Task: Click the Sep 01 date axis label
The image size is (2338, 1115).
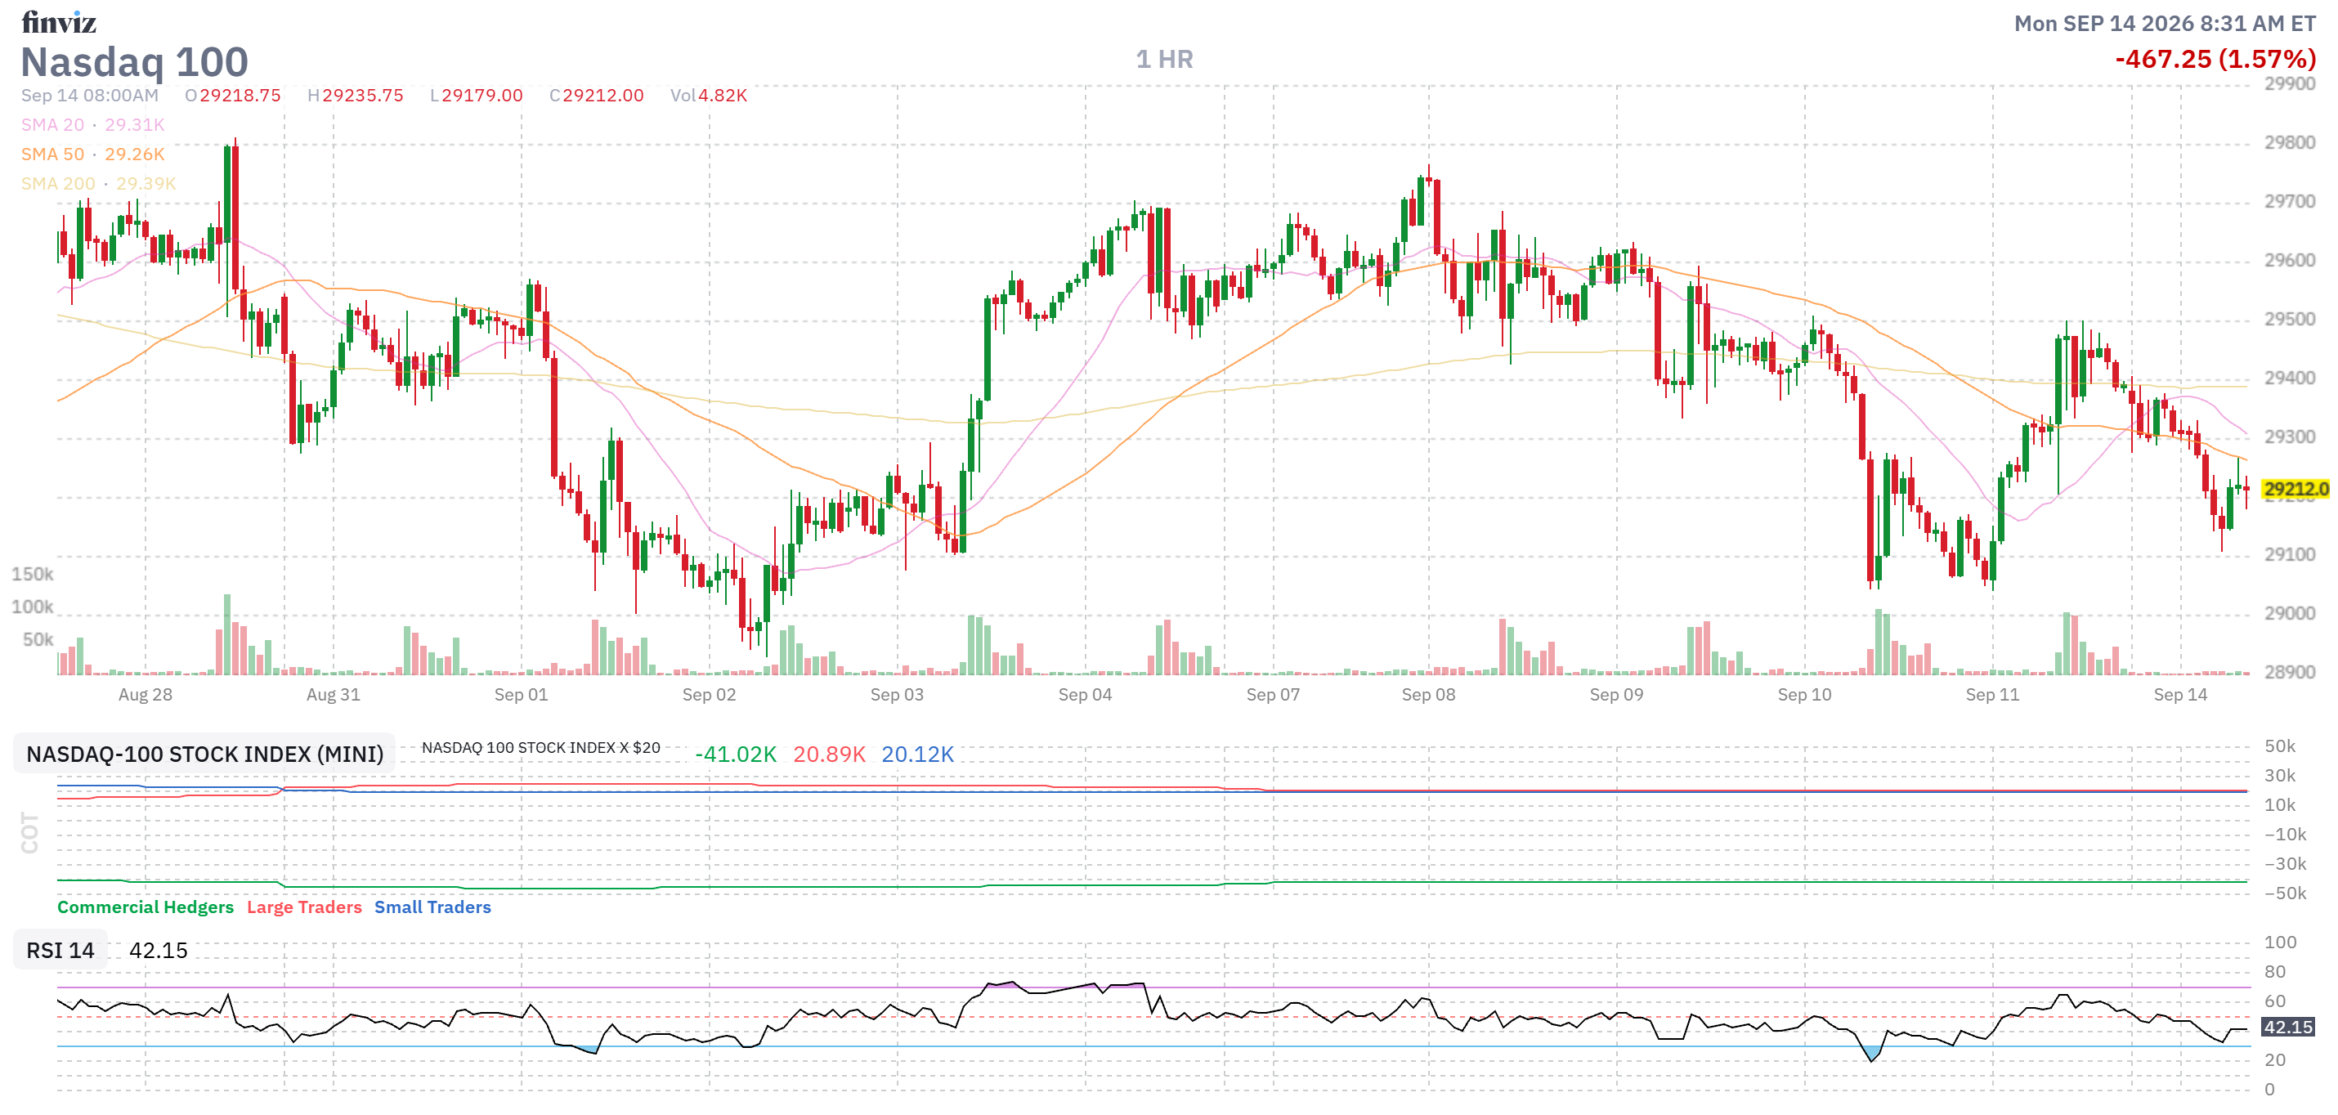Action: coord(521,694)
